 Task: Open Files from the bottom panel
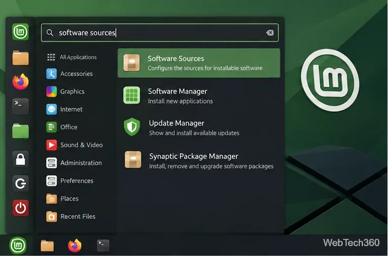pos(47,246)
